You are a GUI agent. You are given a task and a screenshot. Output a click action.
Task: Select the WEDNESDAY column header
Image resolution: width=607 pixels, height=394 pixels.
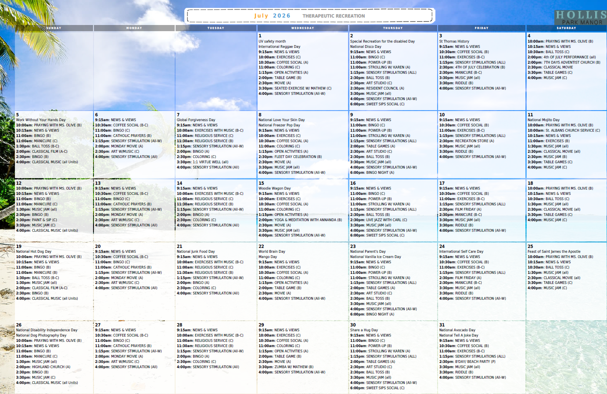pyautogui.click(x=303, y=28)
